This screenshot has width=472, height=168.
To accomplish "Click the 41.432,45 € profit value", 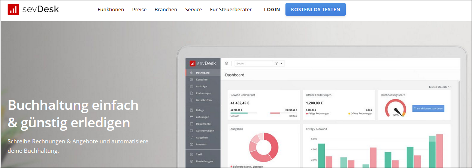I will coord(240,103).
